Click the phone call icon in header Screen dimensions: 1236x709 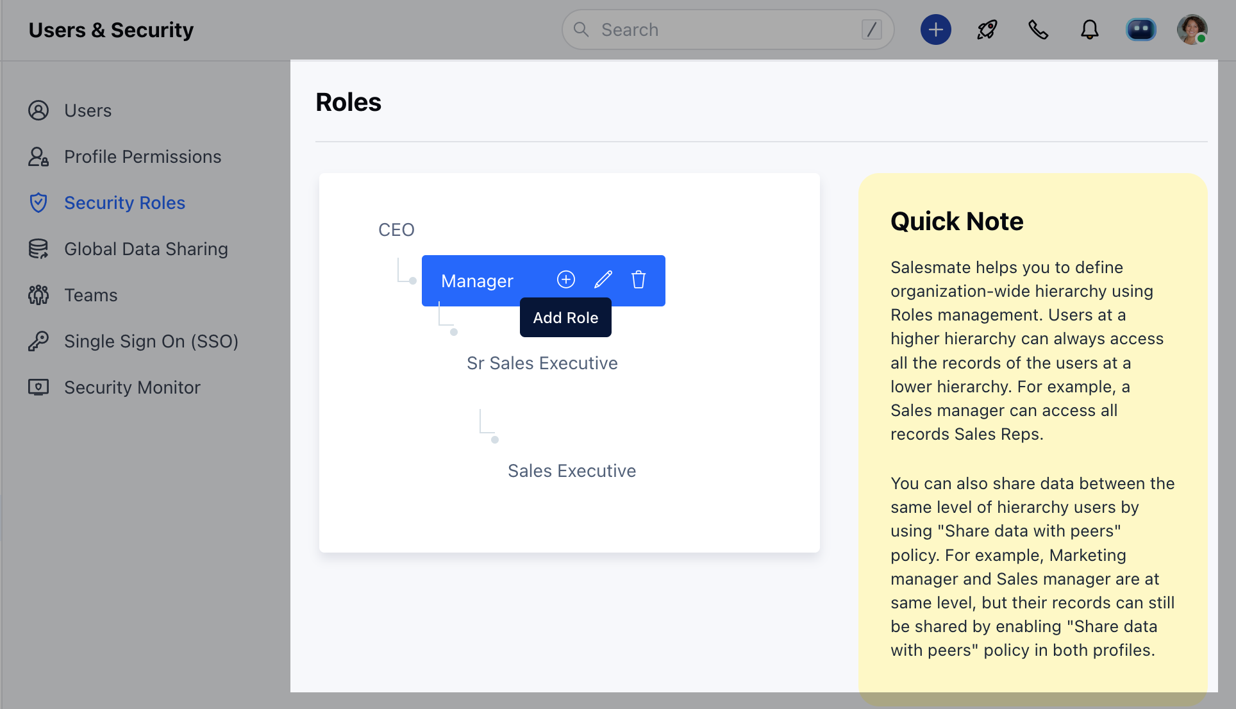pyautogui.click(x=1038, y=29)
